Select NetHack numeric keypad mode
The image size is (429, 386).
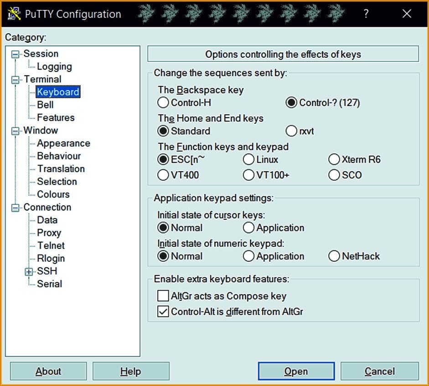point(334,256)
